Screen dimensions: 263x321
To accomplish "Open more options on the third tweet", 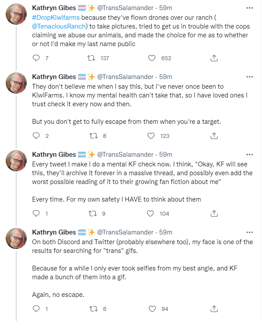I will (x=249, y=155).
